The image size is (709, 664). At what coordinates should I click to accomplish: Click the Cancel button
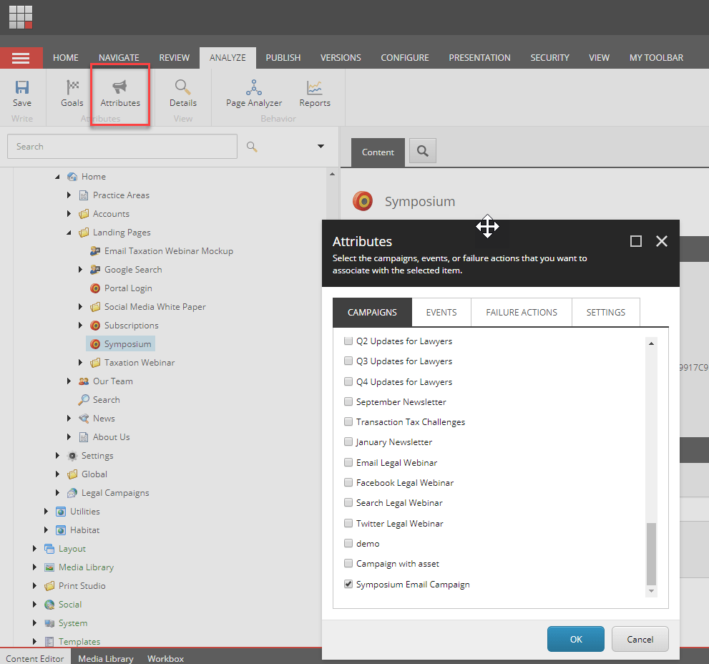[640, 639]
